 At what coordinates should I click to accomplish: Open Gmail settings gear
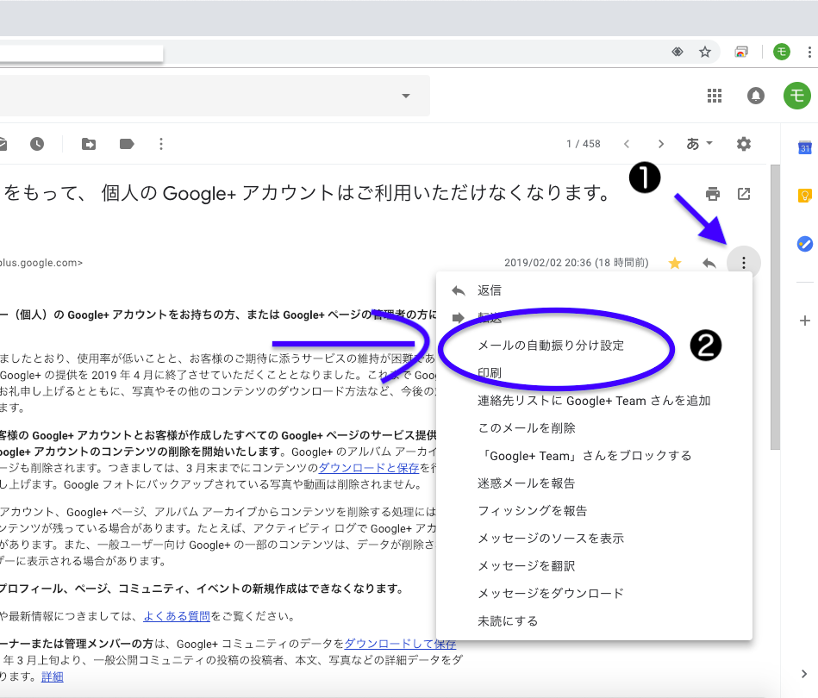point(744,144)
